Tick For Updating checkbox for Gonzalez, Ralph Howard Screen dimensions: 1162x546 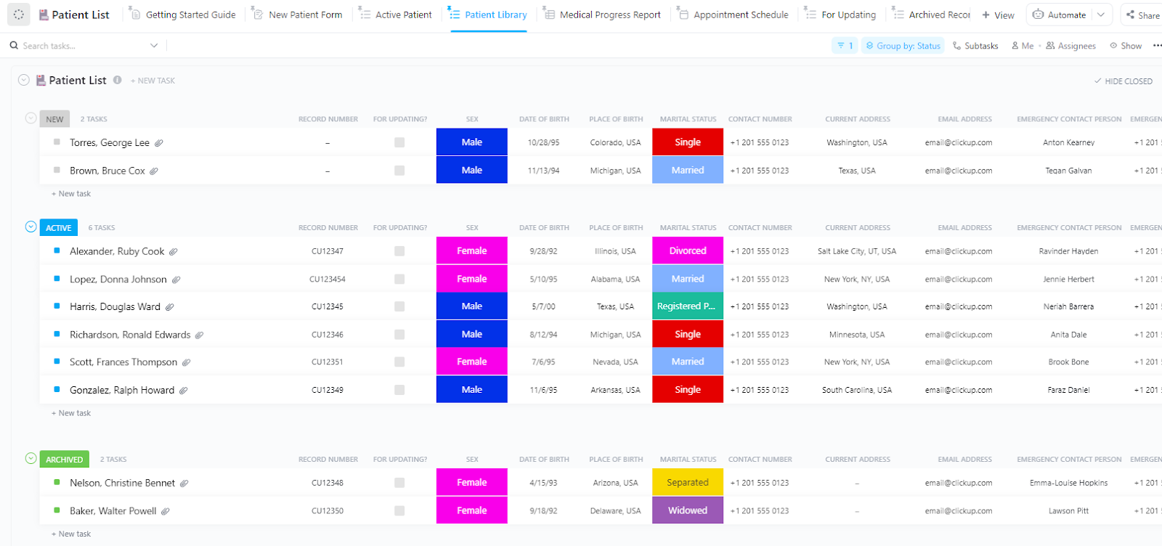[399, 390]
